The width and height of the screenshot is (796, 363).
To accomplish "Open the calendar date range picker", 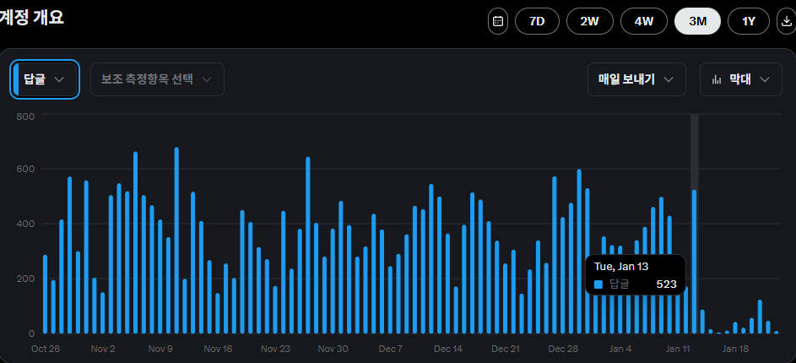I will click(497, 21).
